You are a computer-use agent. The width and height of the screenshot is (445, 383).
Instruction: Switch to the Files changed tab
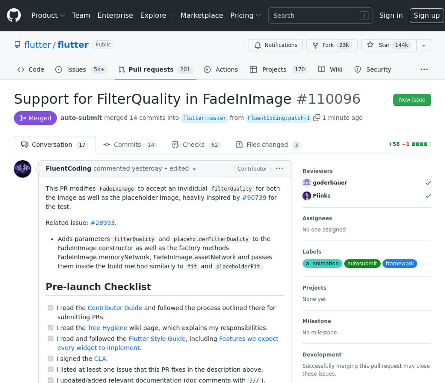268,145
